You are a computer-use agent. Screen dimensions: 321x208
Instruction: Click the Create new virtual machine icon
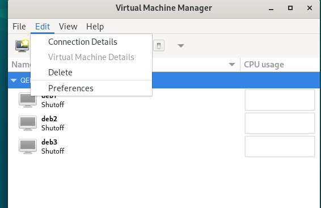(x=22, y=45)
